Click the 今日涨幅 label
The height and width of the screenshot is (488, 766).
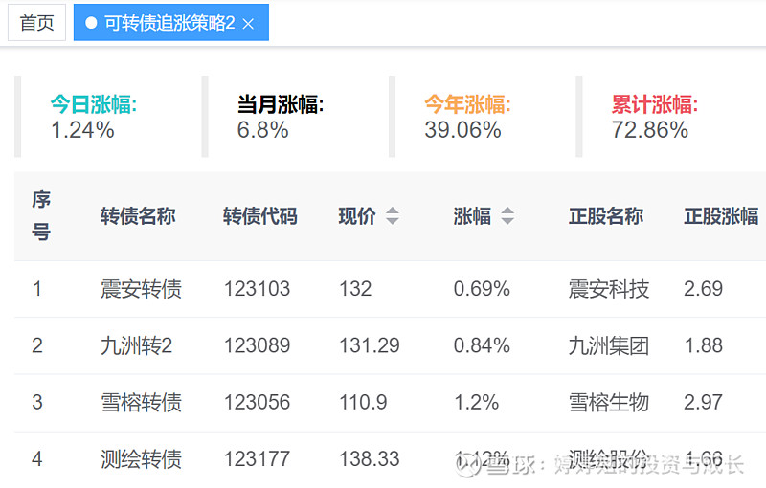[x=93, y=104]
